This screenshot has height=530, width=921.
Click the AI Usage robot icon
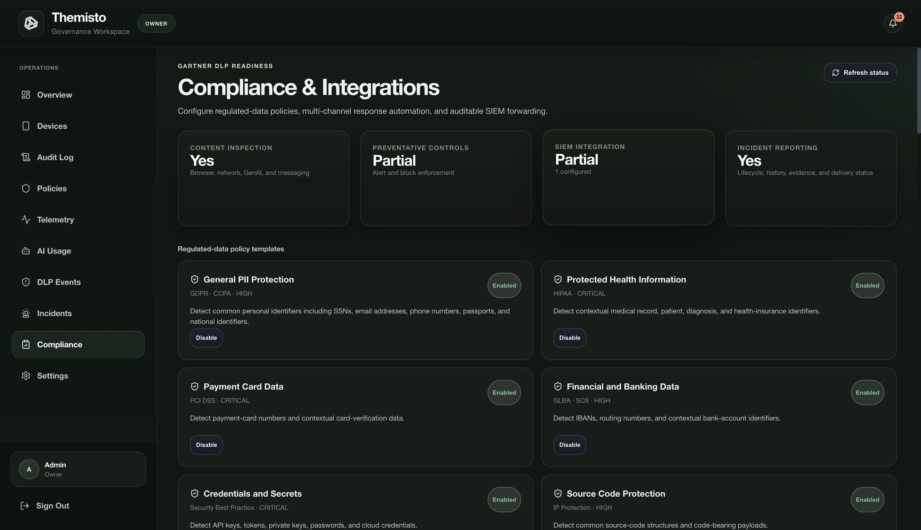point(26,251)
